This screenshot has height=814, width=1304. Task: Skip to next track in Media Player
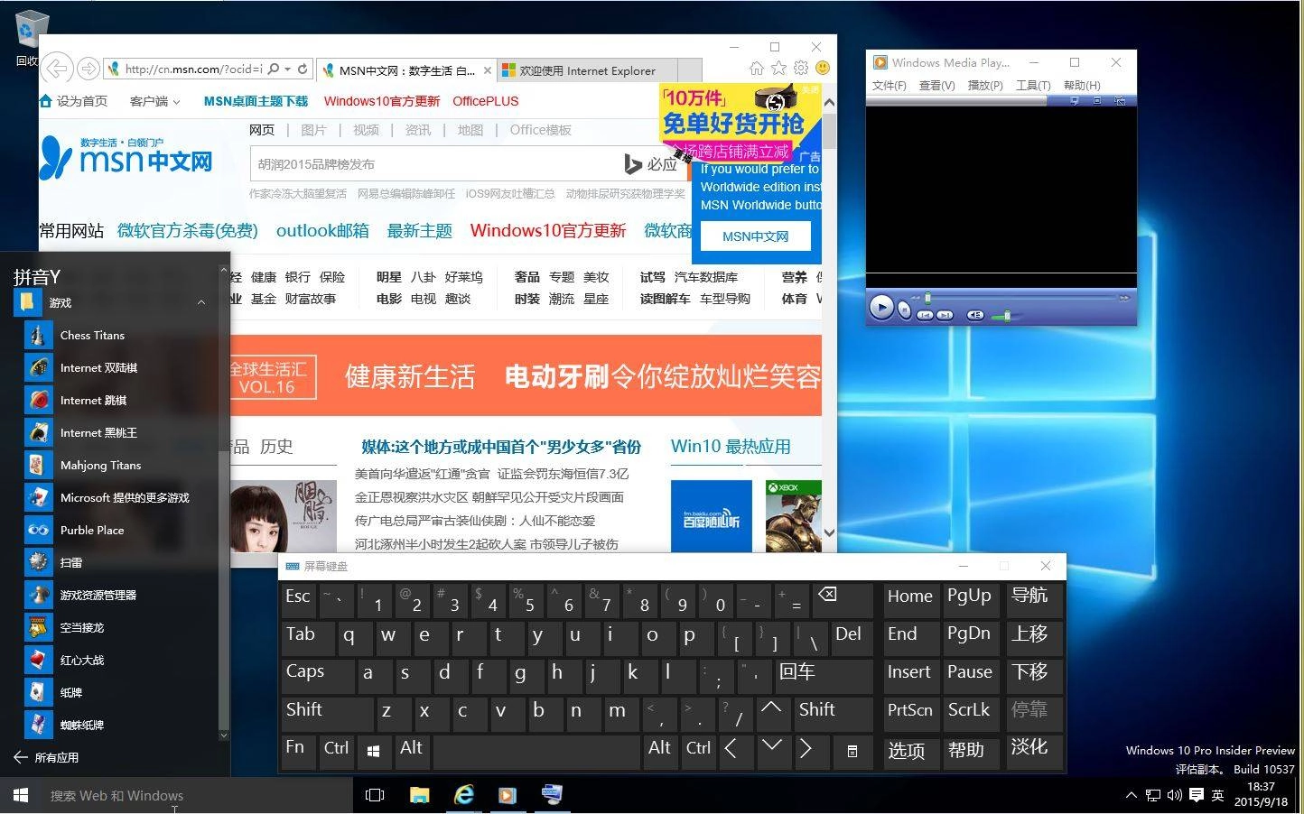(945, 315)
